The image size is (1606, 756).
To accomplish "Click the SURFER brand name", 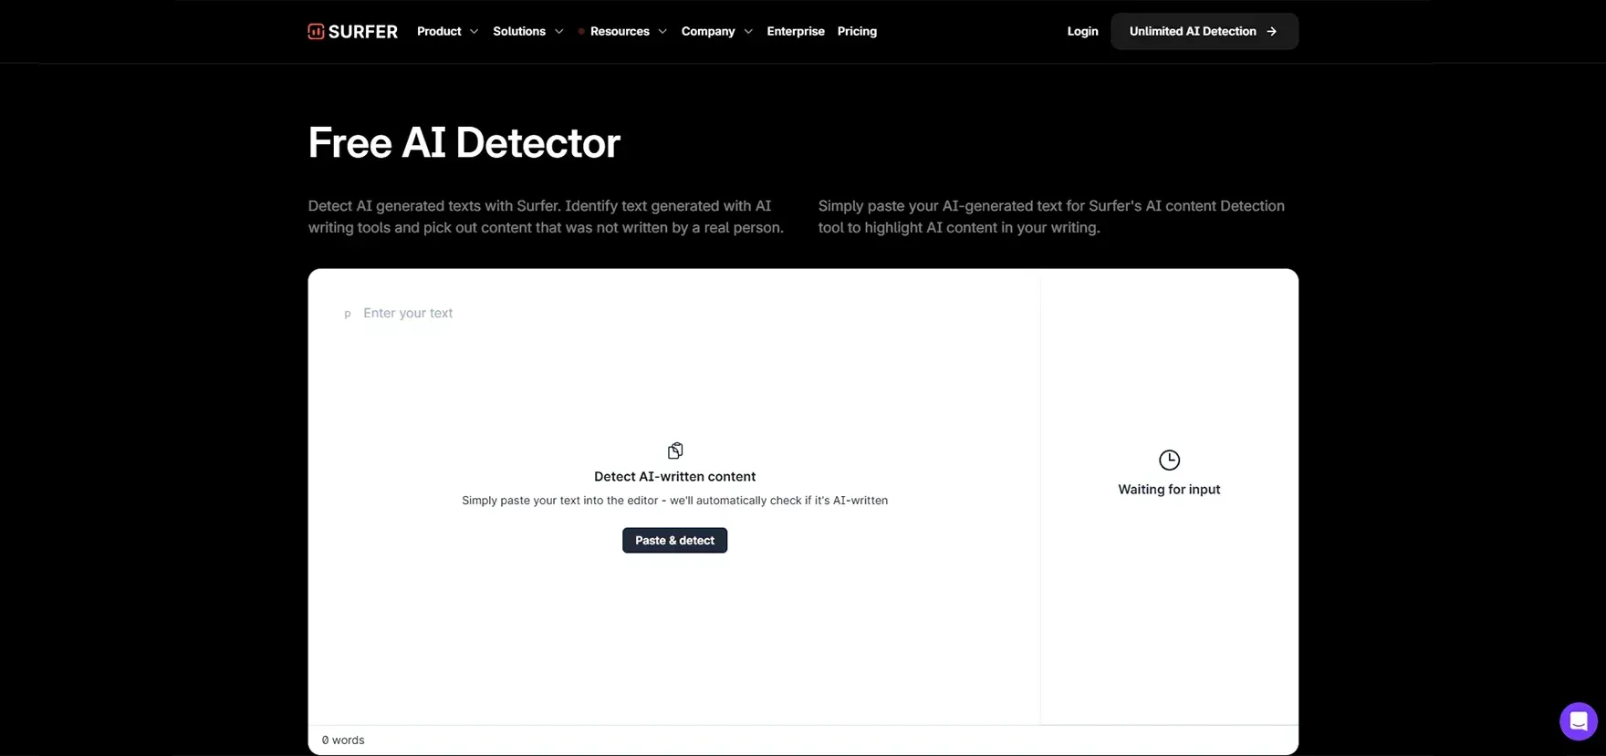I will pos(363,32).
